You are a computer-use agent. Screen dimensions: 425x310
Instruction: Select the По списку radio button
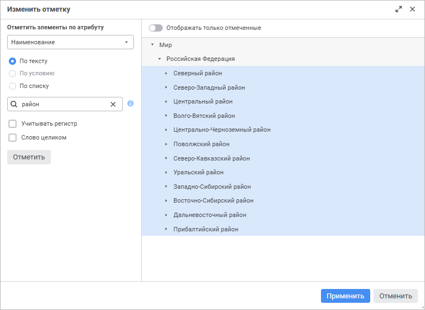click(x=12, y=86)
